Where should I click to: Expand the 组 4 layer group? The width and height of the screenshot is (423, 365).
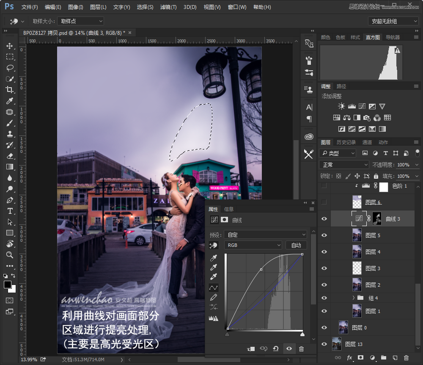(353, 298)
